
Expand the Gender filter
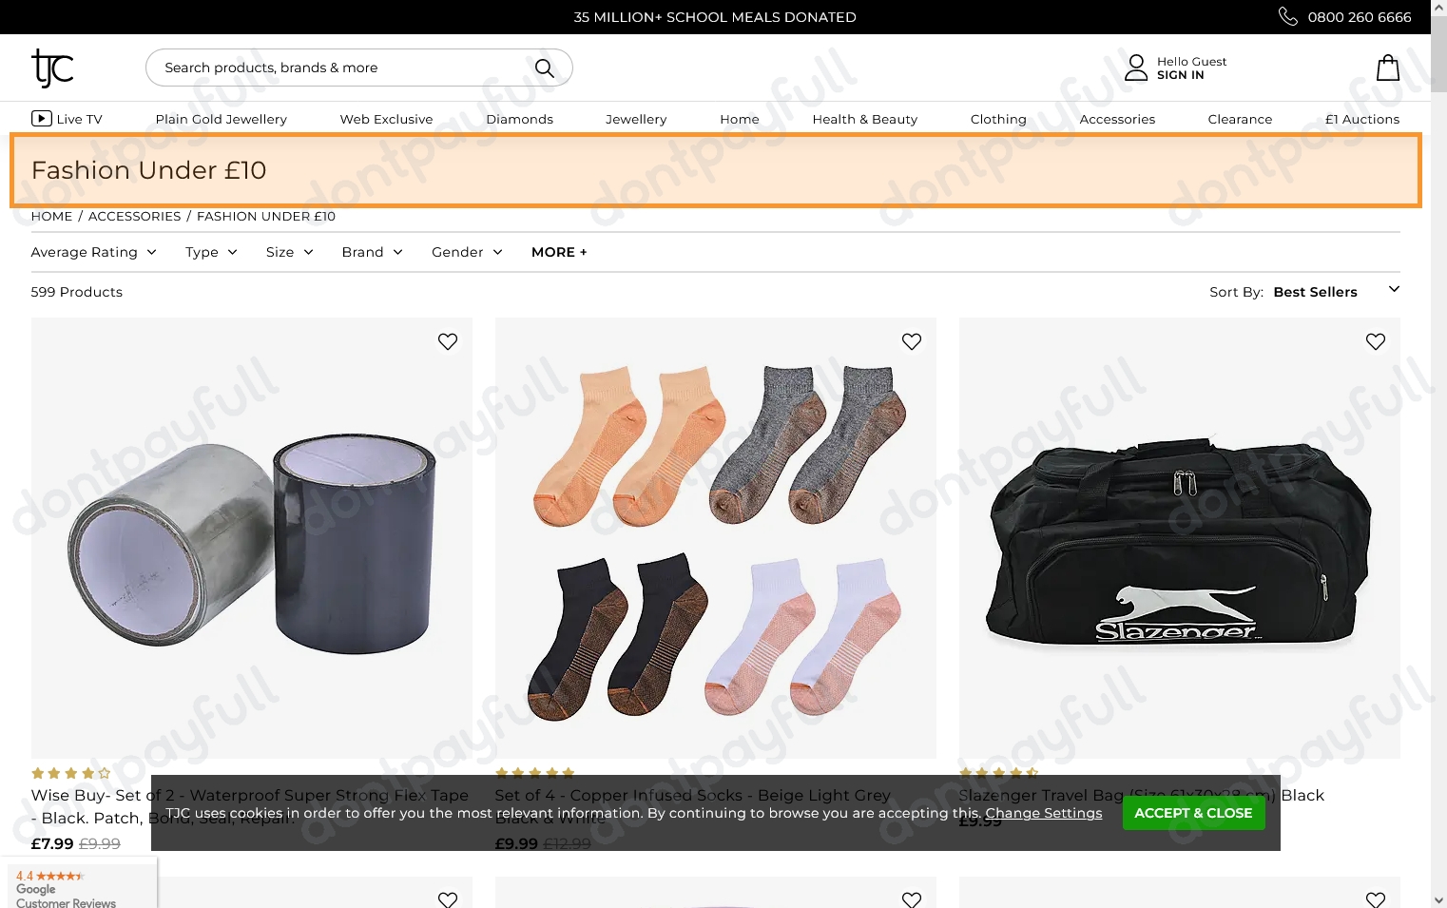point(467,252)
